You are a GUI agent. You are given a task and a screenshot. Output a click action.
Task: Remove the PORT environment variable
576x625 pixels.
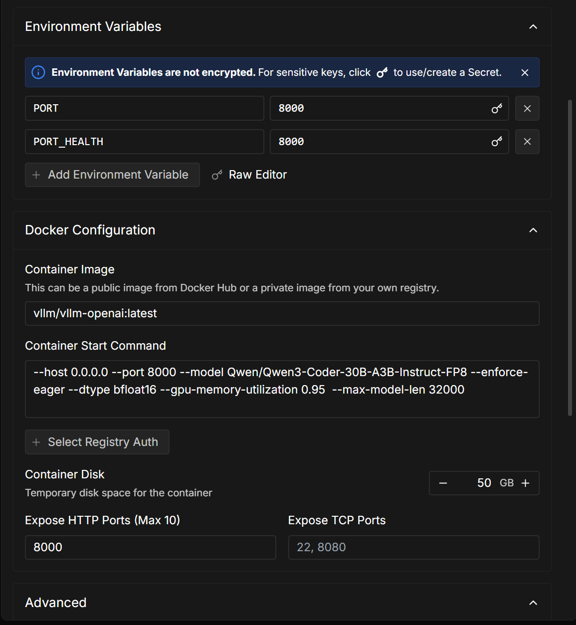pos(527,108)
